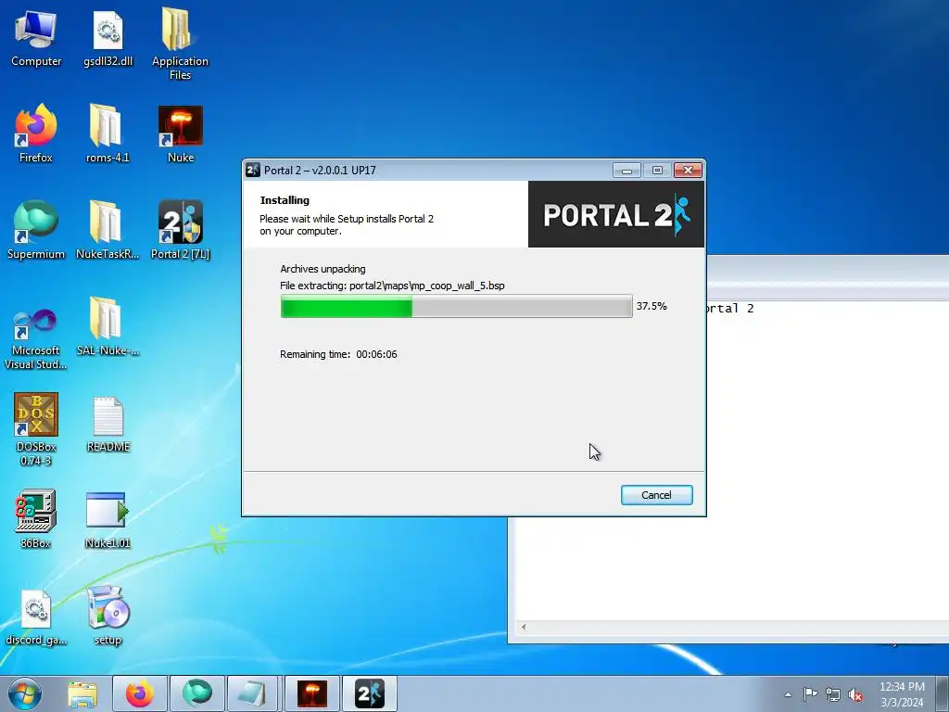Viewport: 949px width, 712px height.
Task: Launch the Supermium desktop shortcut
Action: (36, 230)
